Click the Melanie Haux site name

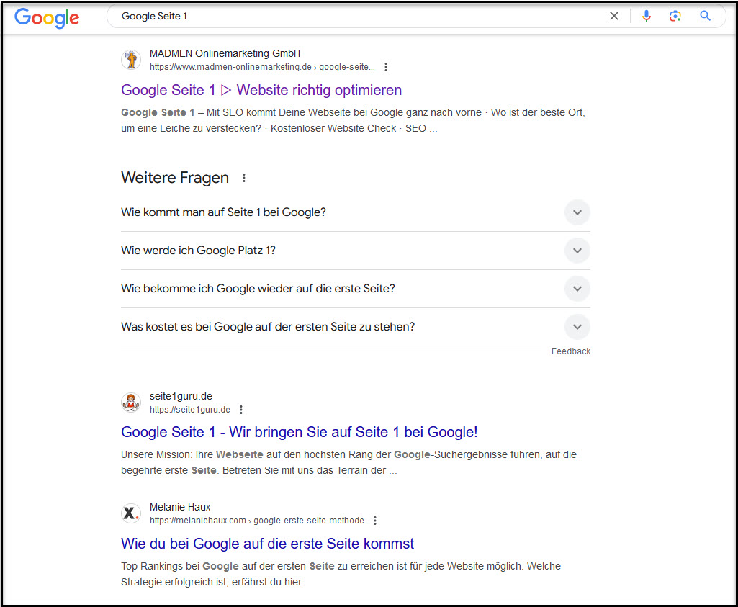[x=180, y=507]
